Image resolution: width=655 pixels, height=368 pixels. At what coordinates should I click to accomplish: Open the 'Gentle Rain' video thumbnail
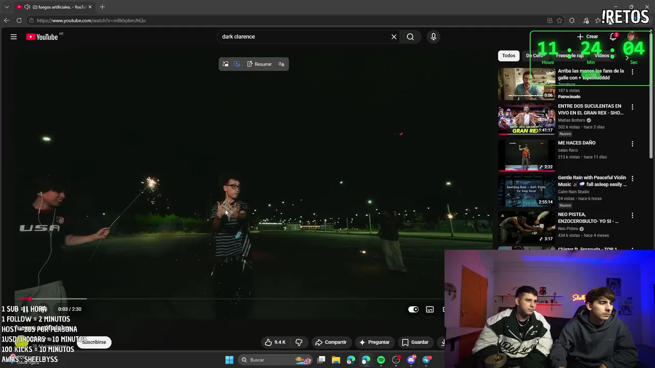point(527,191)
